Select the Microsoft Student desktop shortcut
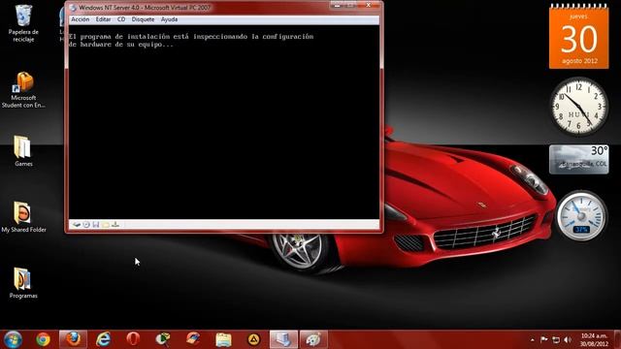Image resolution: width=621 pixels, height=349 pixels. (23, 89)
